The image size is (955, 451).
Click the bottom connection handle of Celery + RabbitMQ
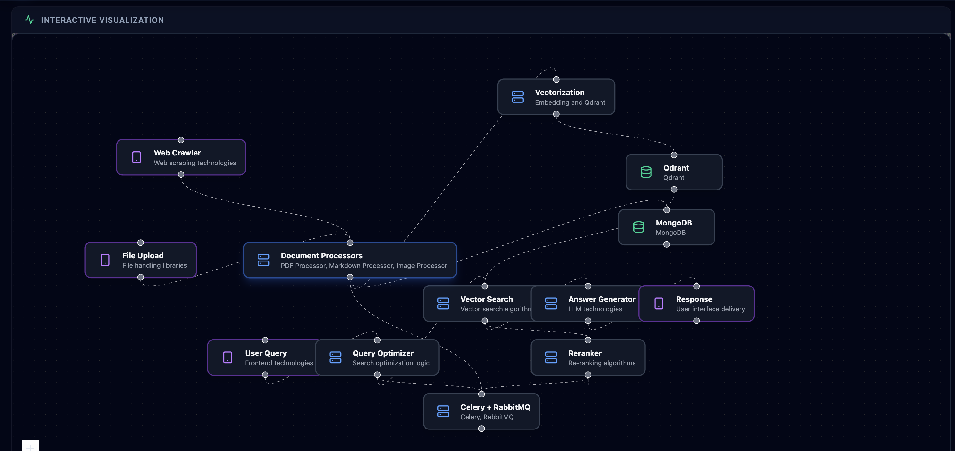tap(481, 429)
